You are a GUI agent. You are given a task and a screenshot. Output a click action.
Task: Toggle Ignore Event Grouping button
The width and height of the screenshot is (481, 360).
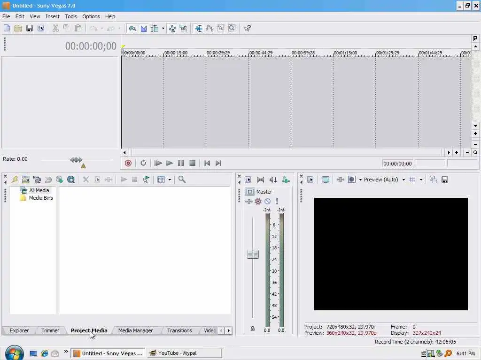click(184, 29)
